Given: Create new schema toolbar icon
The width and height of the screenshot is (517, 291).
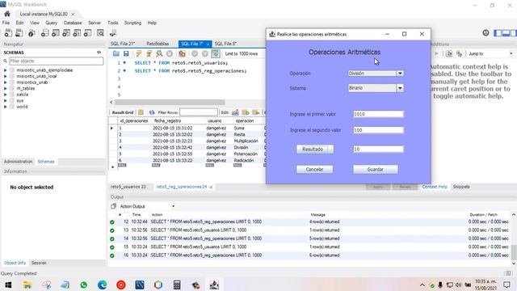Looking at the screenshot, I should [45, 33].
